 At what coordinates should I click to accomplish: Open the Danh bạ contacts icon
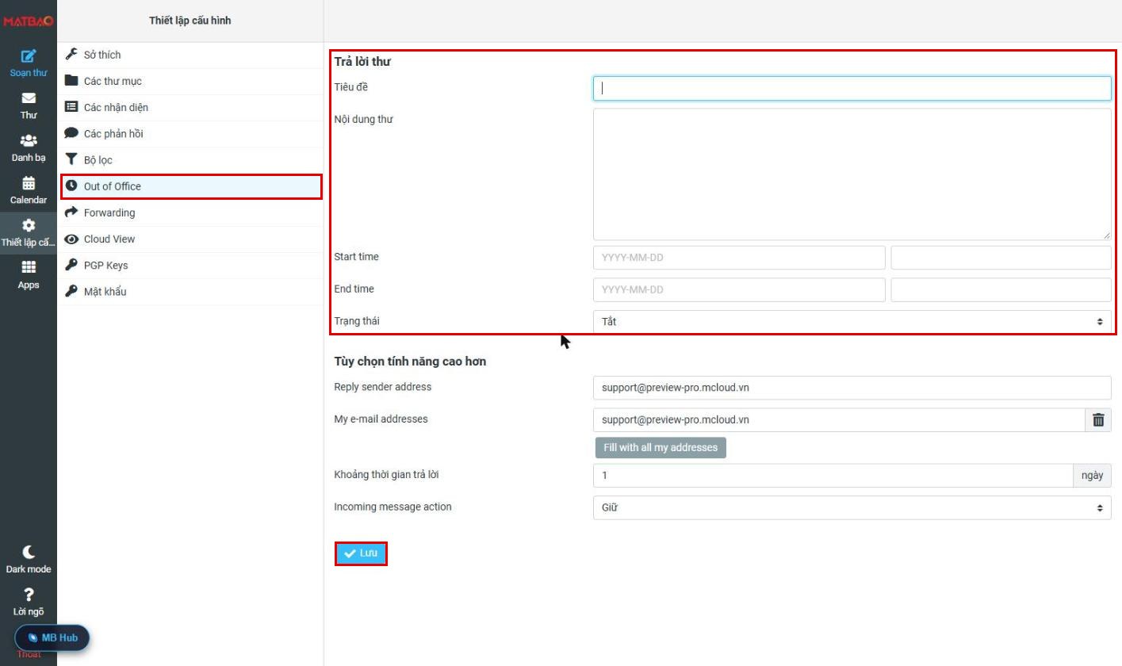(29, 140)
